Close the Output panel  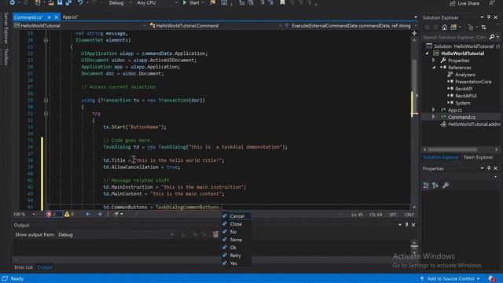click(413, 225)
